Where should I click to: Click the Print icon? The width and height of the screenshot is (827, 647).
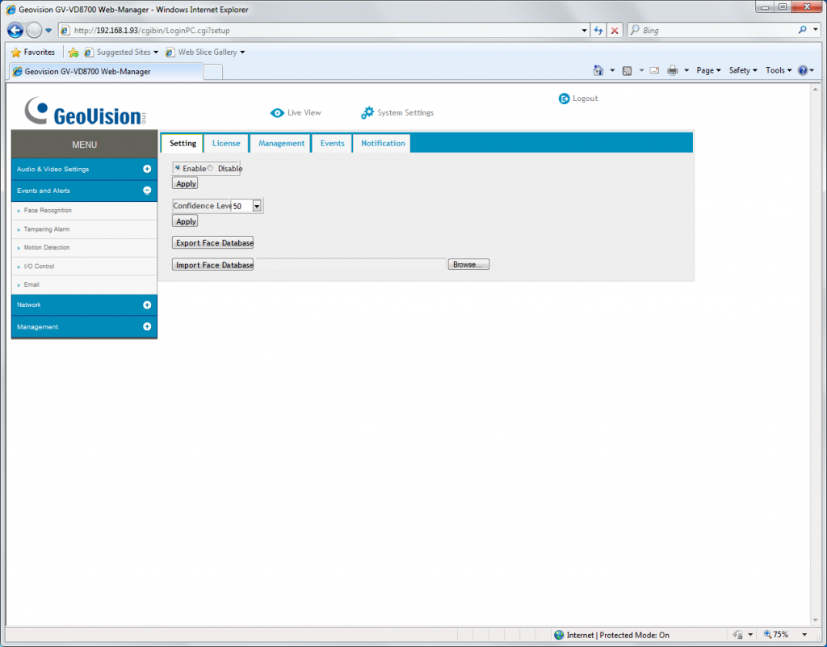(x=673, y=70)
